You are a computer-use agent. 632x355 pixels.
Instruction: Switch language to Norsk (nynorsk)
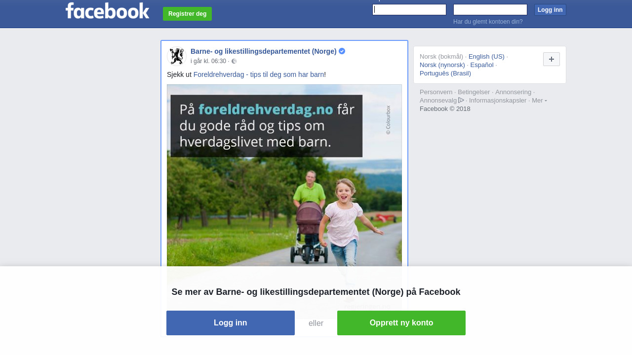[x=442, y=65]
